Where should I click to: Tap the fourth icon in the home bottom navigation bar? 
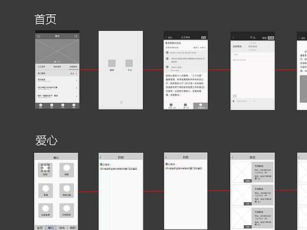point(74,106)
